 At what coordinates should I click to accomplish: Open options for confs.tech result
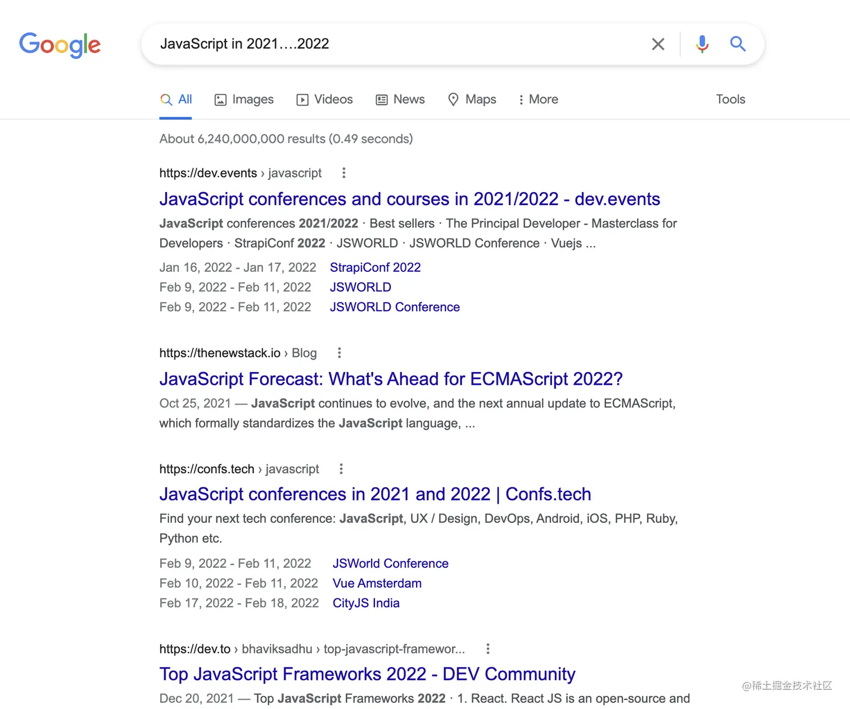pos(341,469)
